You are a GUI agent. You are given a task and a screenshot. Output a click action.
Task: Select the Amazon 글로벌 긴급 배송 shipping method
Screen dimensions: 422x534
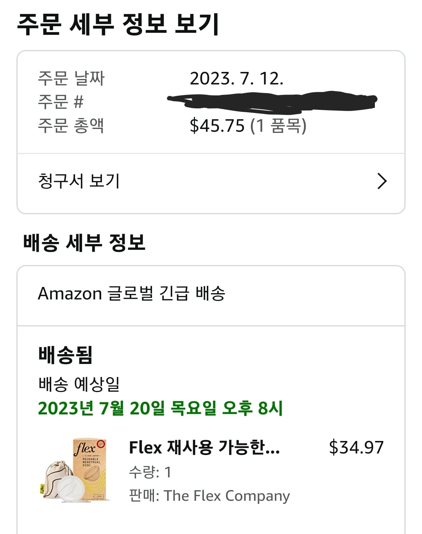pos(131,294)
